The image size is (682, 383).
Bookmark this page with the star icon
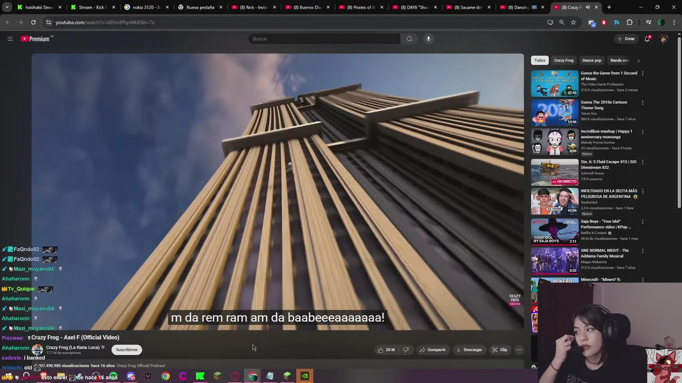coord(573,22)
